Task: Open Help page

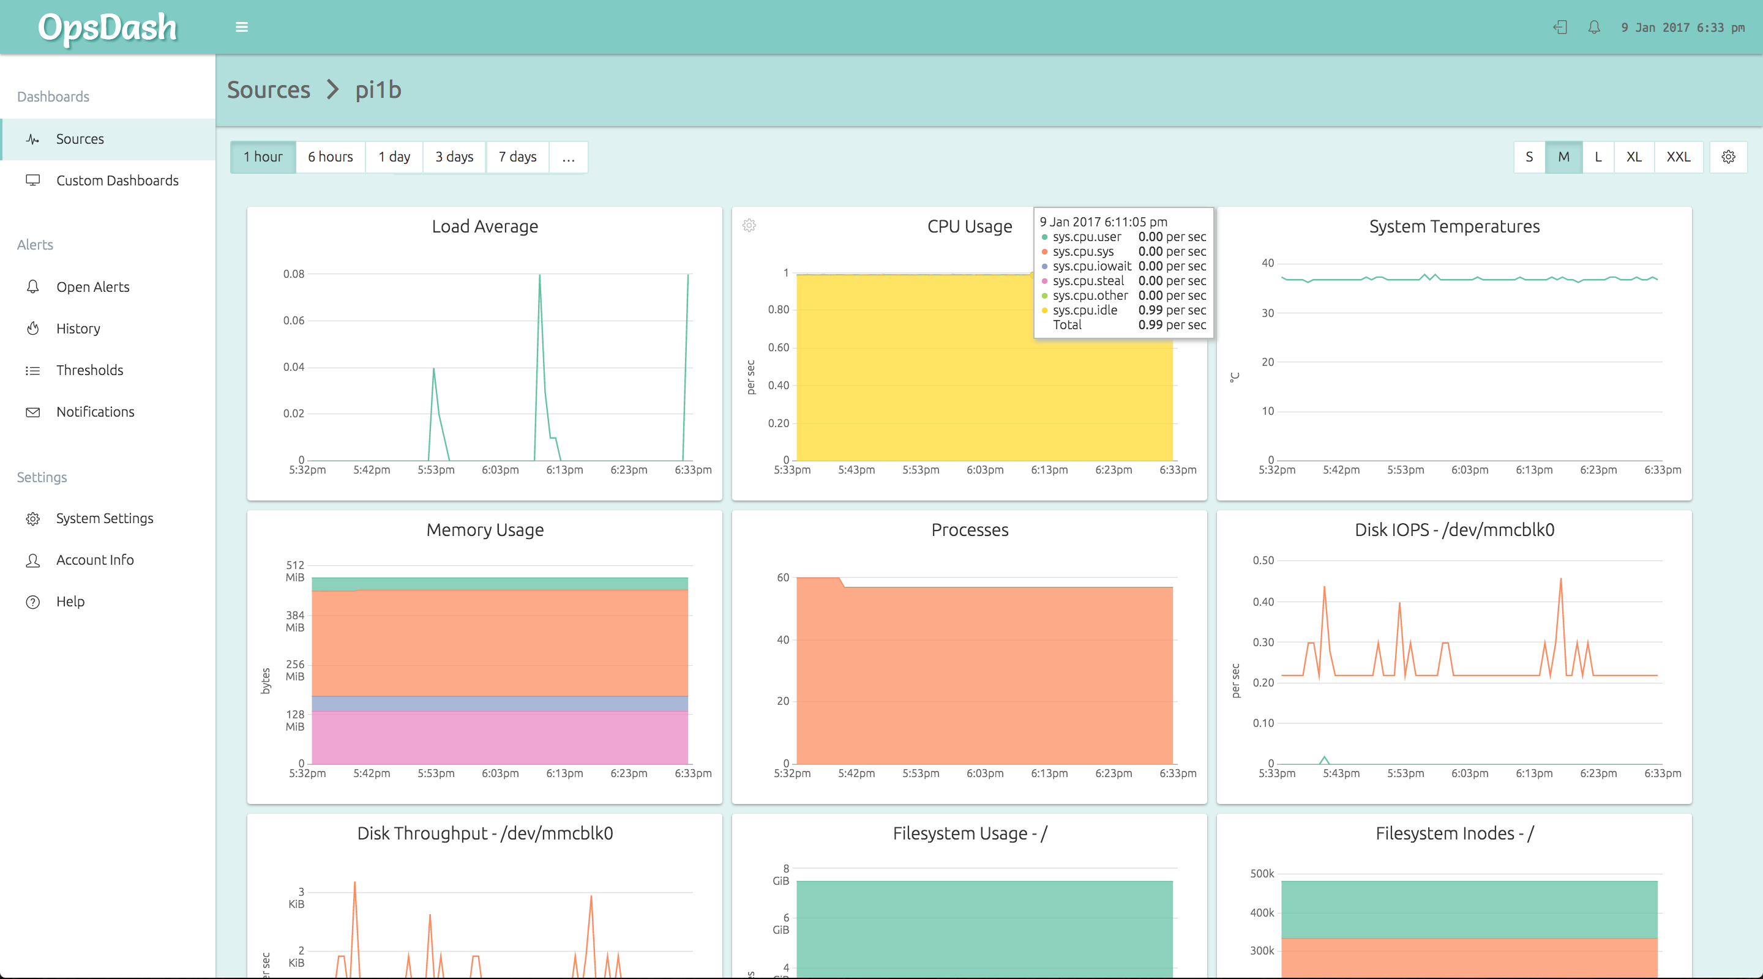Action: coord(108,602)
